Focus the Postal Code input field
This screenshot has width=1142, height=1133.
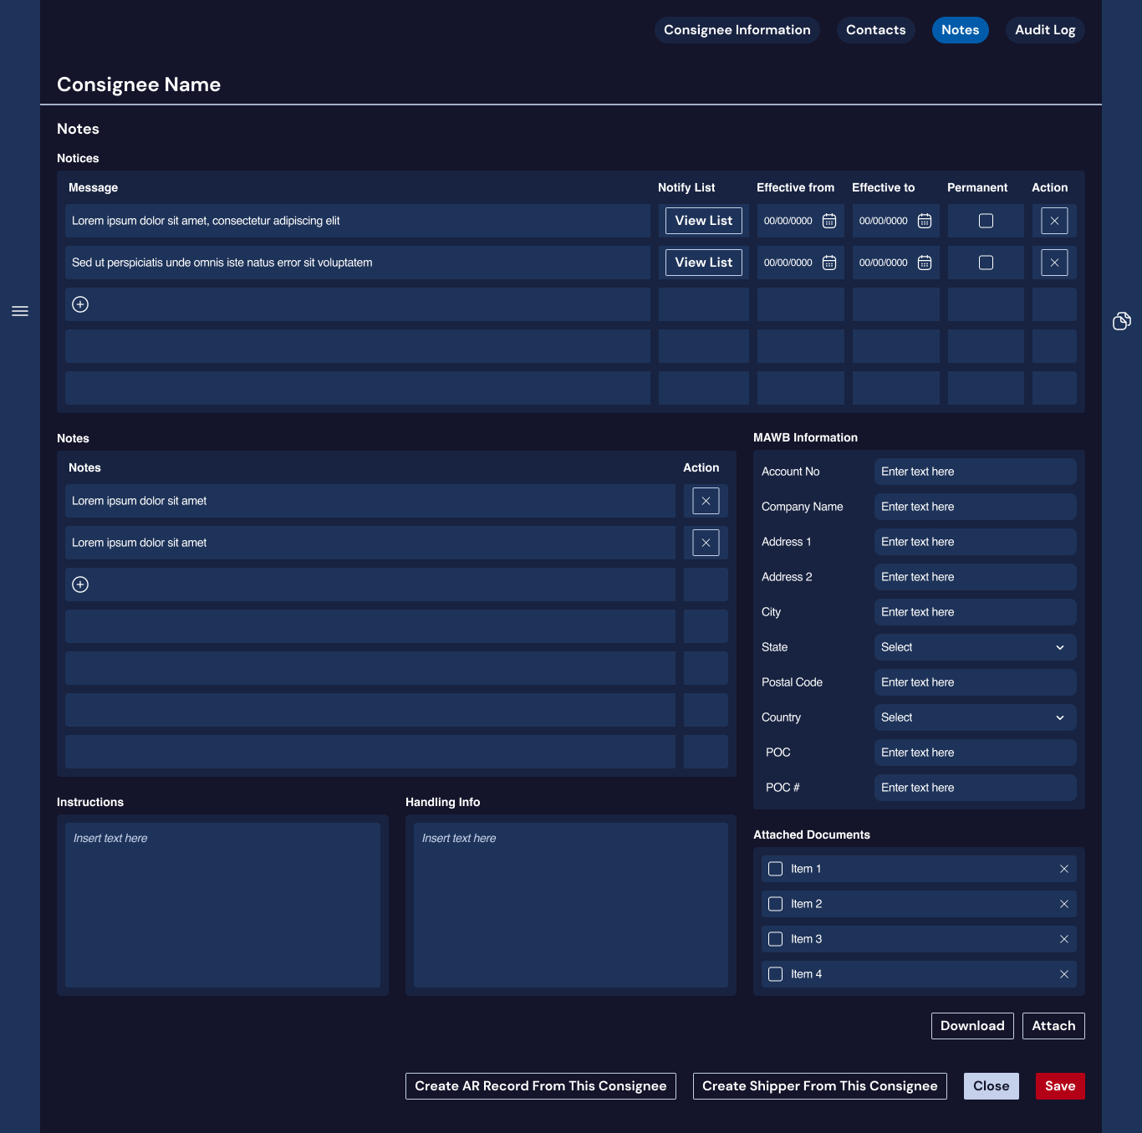click(976, 682)
